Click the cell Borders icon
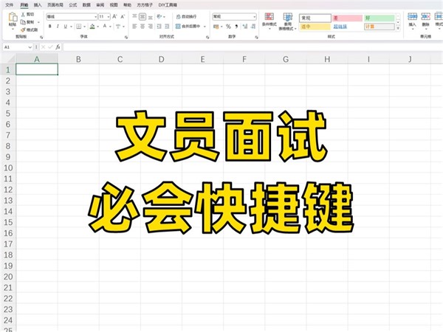 (79, 27)
